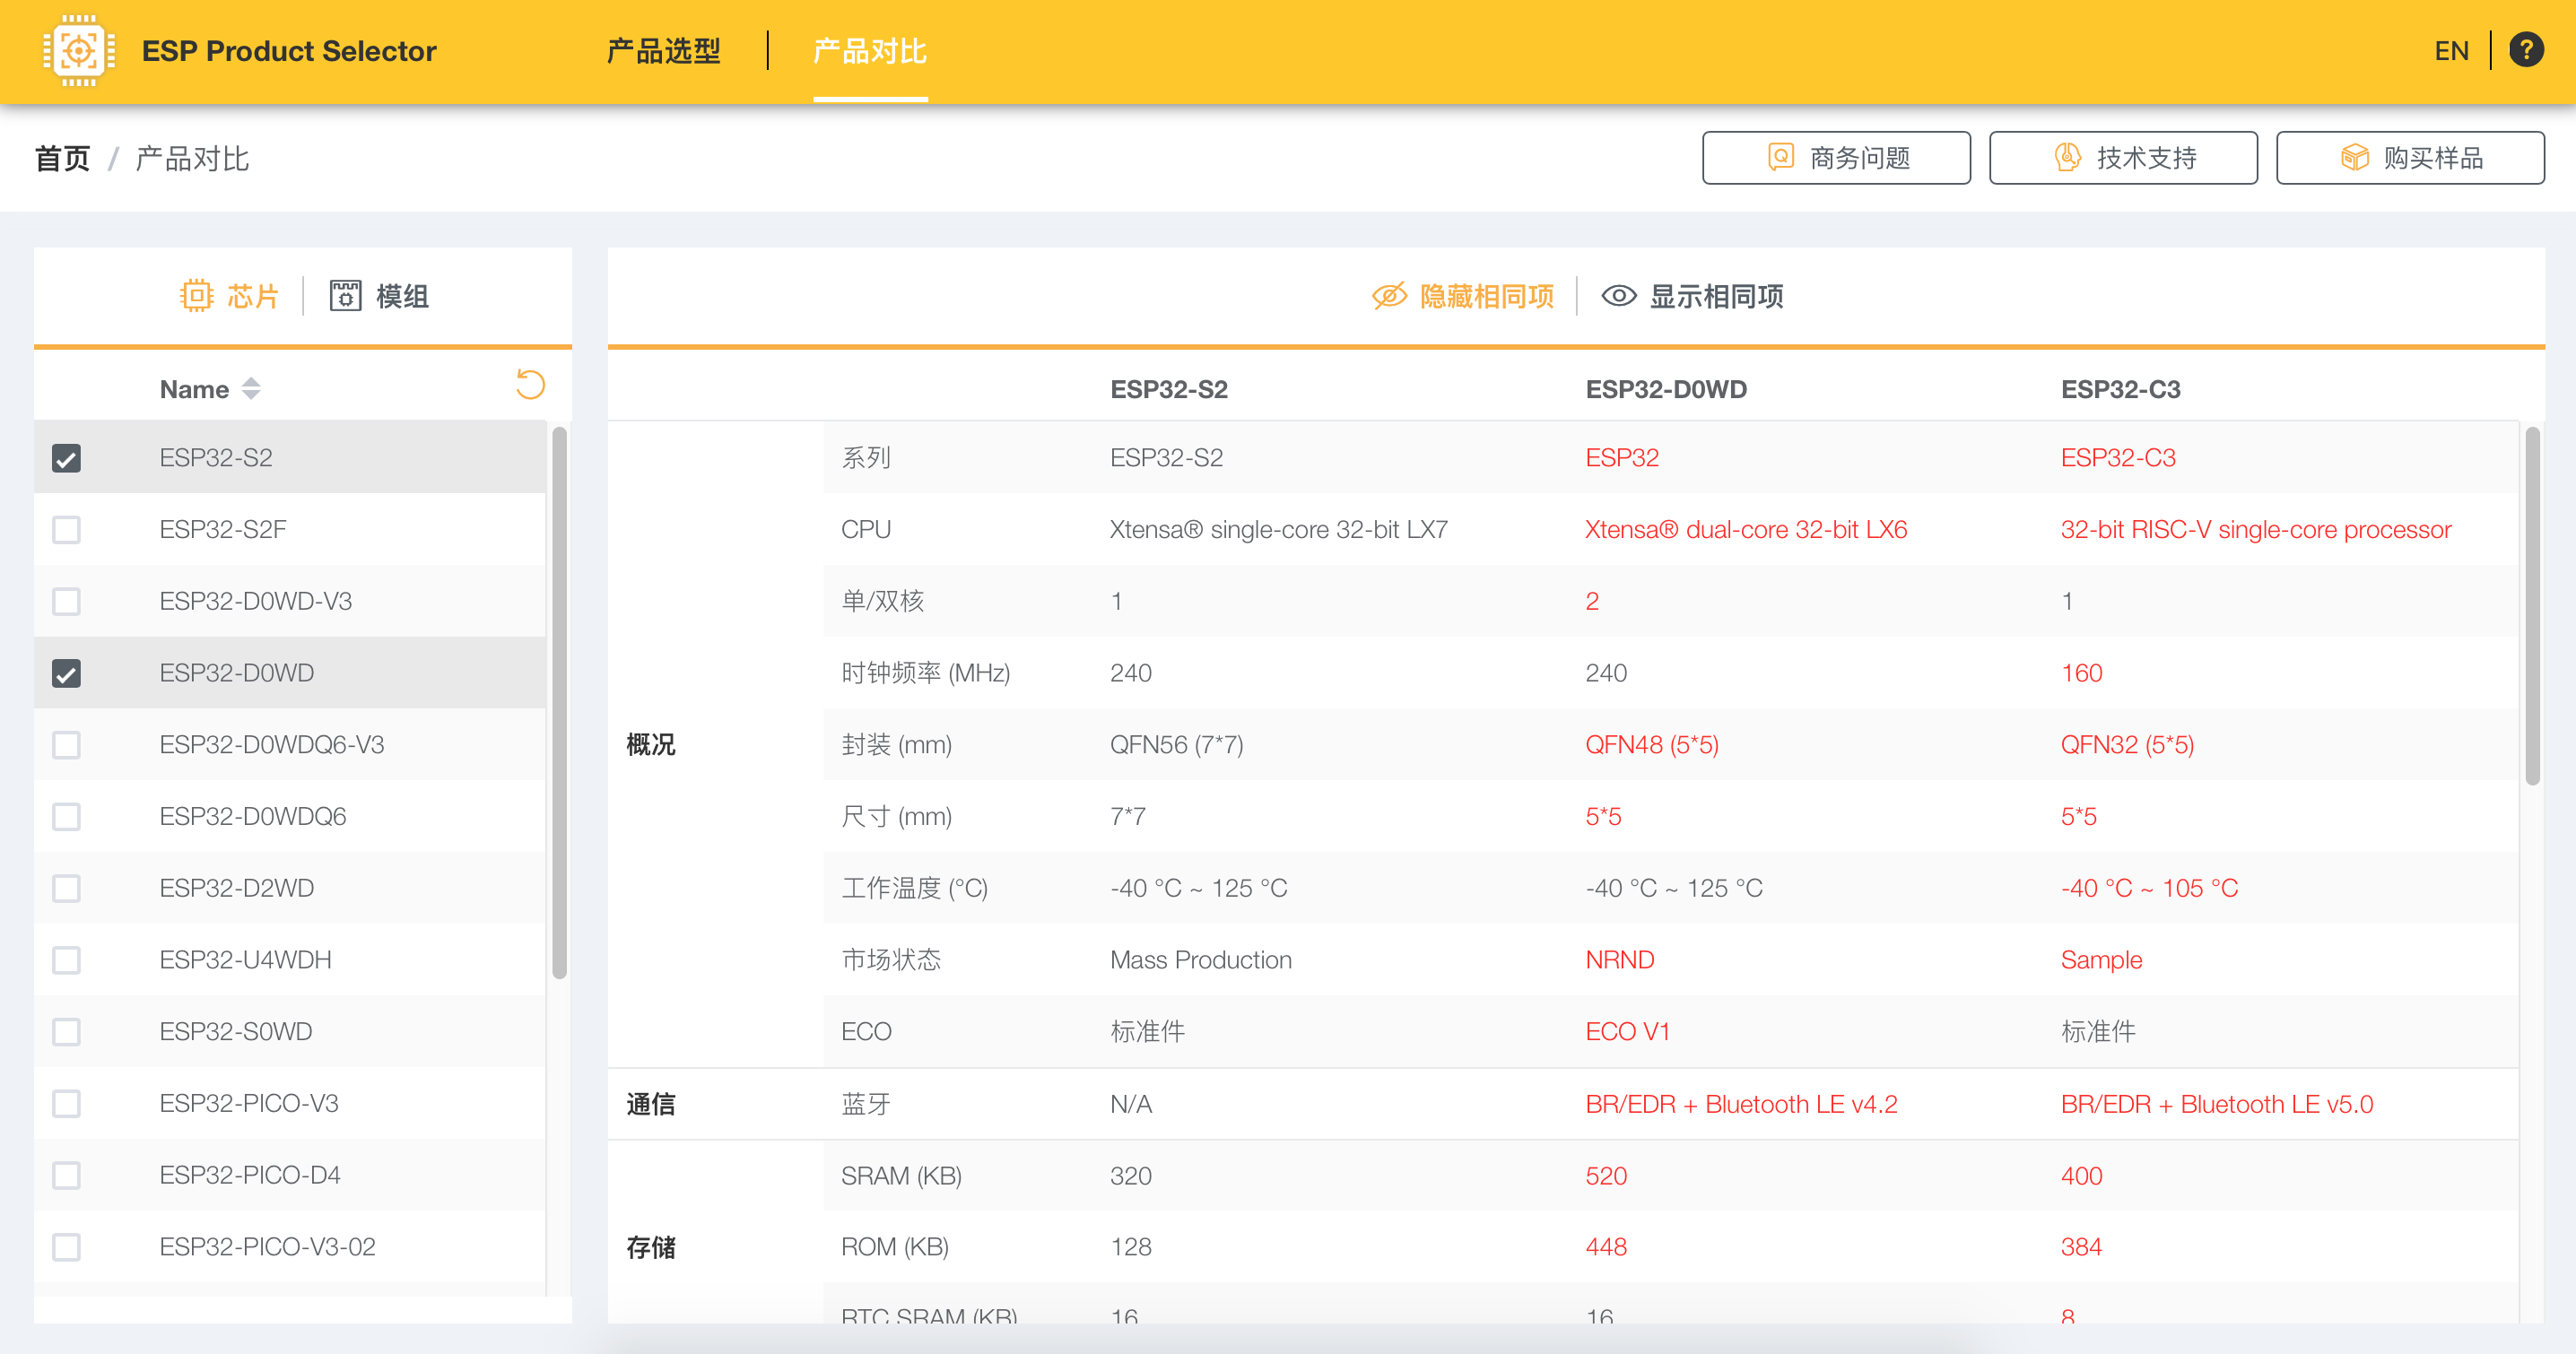Sort list by the Name column arrows
Viewport: 2576px width, 1354px height.
pyautogui.click(x=251, y=389)
